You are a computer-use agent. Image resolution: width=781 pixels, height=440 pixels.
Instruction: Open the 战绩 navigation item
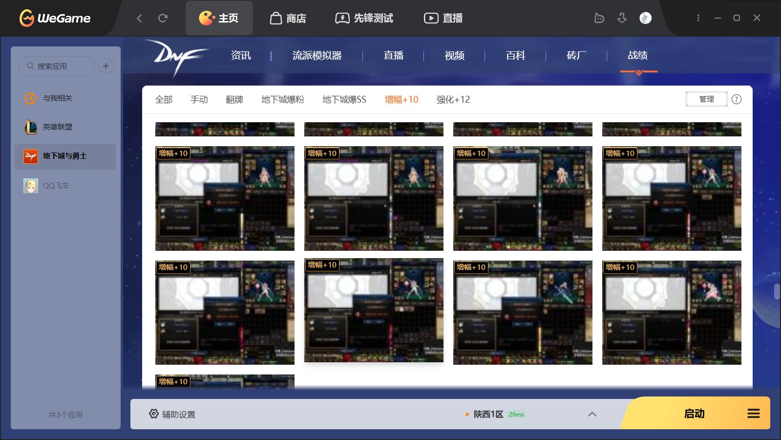click(x=638, y=56)
